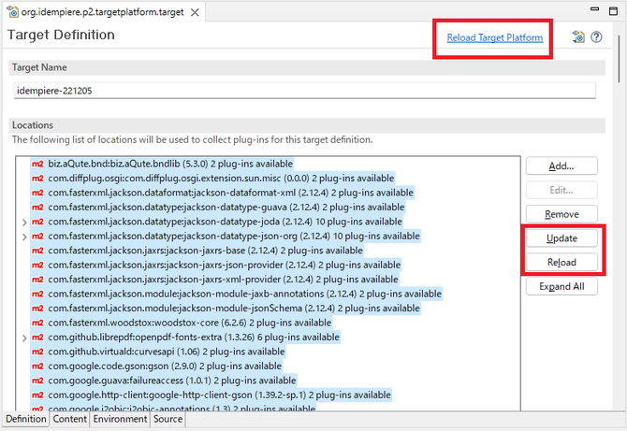Click the Expand All button
This screenshot has width=627, height=431.
coord(561,286)
